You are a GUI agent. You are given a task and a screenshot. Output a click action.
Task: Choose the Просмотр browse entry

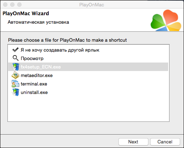point(32,59)
